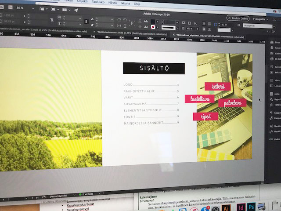This screenshot has height=211, width=281.
Task: Click the scale X percentage icon
Action: 59,18
